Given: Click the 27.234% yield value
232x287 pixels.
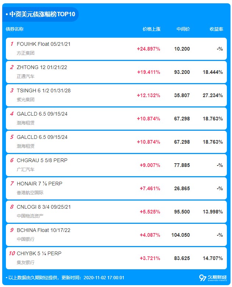Looking at the screenshot, I should pos(212,95).
